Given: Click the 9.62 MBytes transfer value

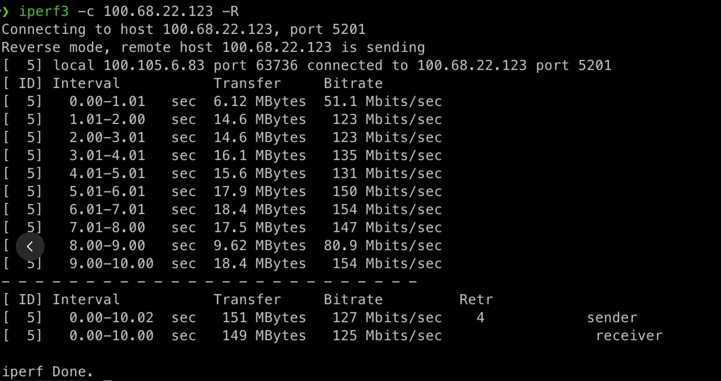Looking at the screenshot, I should point(259,246).
